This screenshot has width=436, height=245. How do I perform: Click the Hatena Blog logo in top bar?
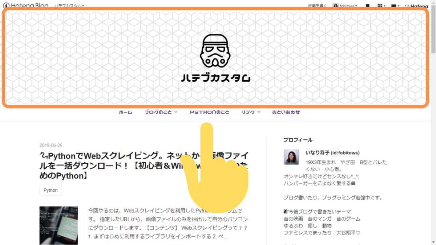point(25,5)
